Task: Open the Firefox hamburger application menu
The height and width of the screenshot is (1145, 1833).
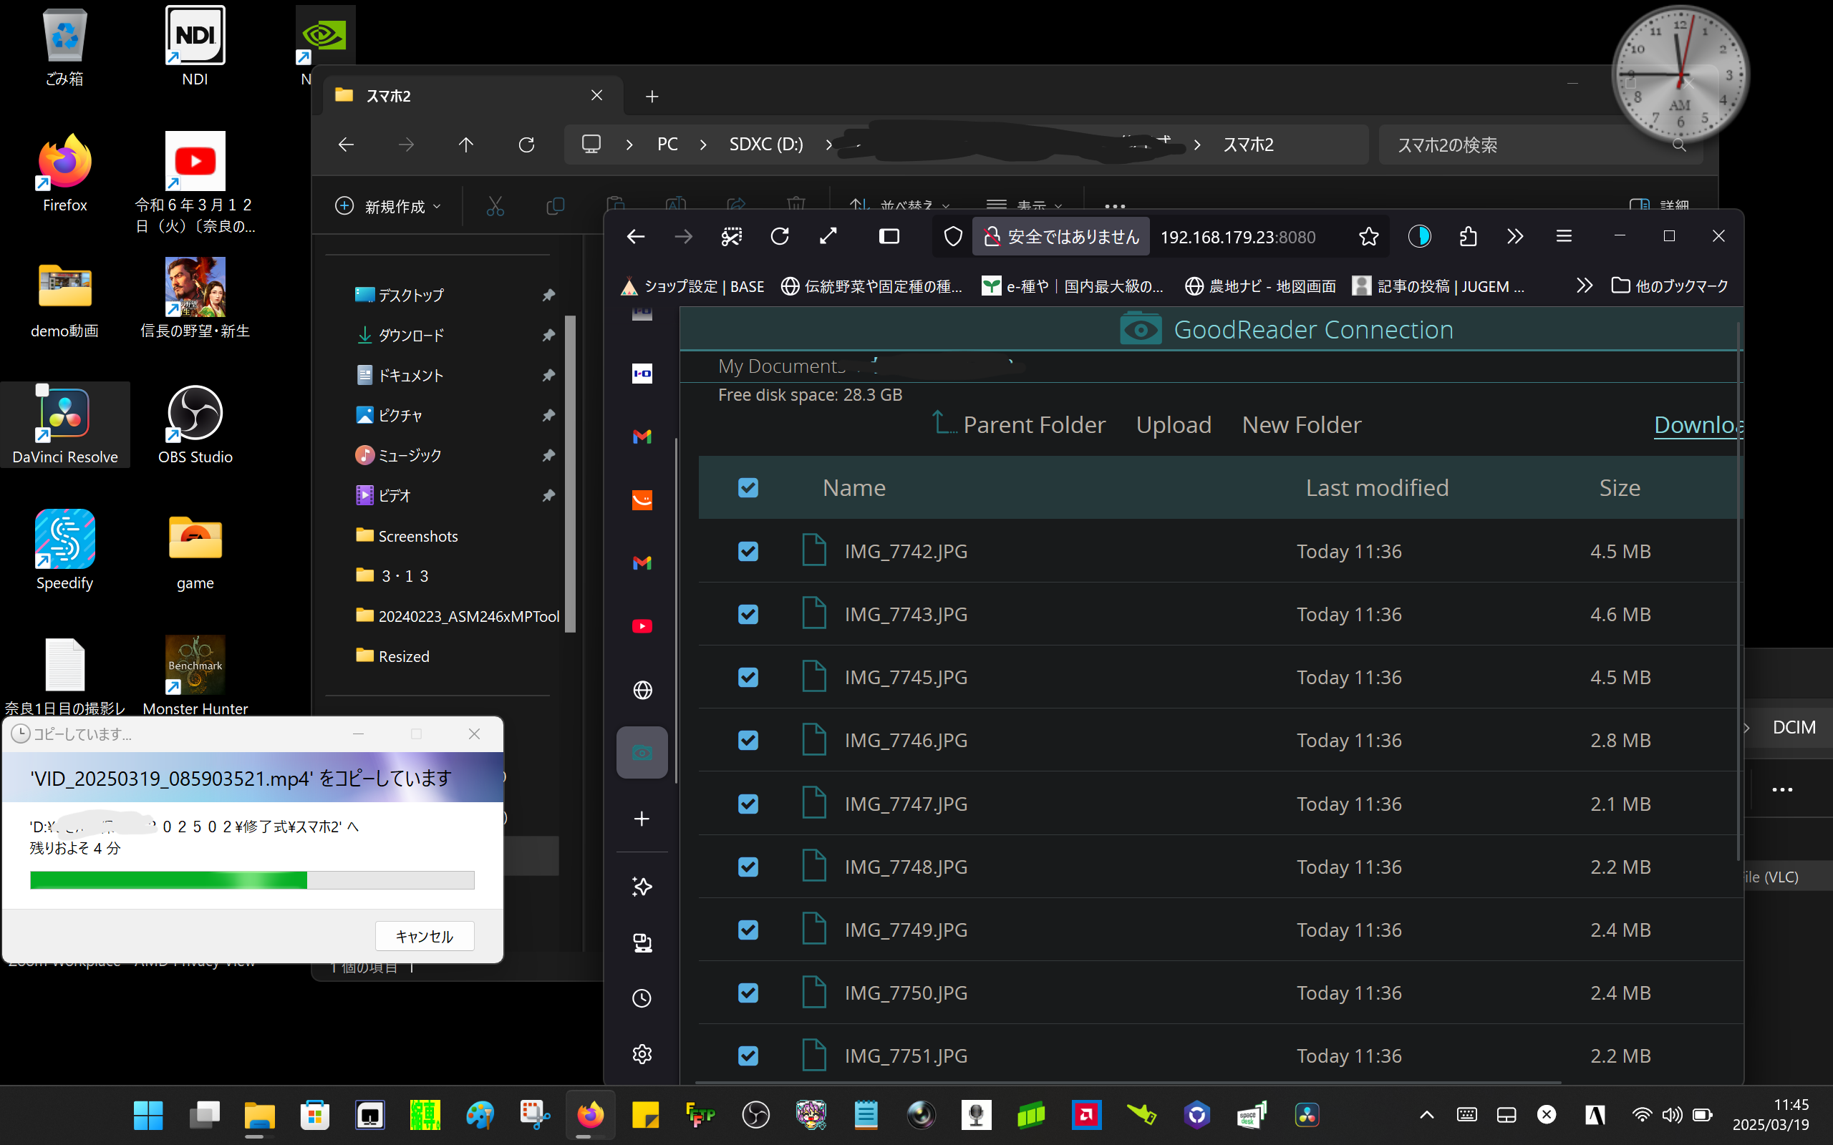Action: (x=1563, y=237)
